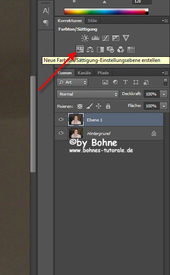Add a Channel Mixer adjustment
The image size is (170, 275).
coord(120,49)
